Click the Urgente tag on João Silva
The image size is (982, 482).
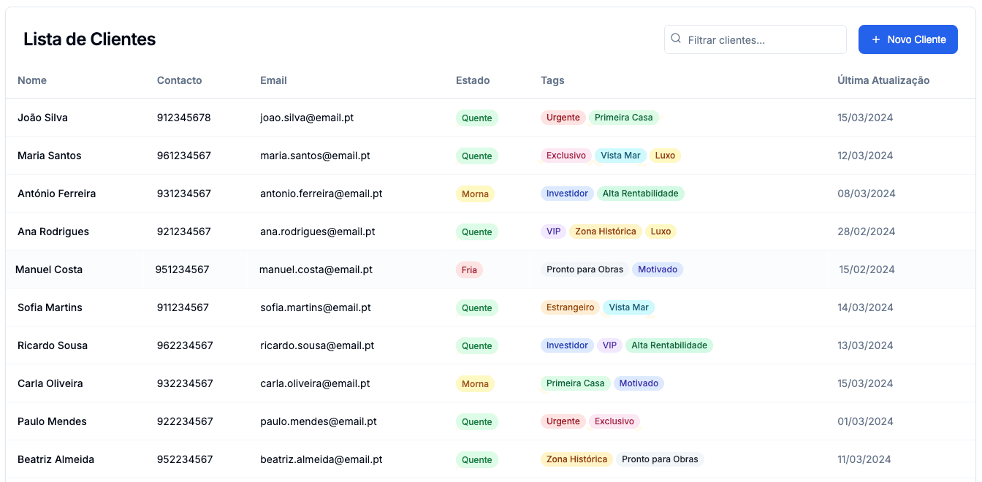[x=563, y=118]
